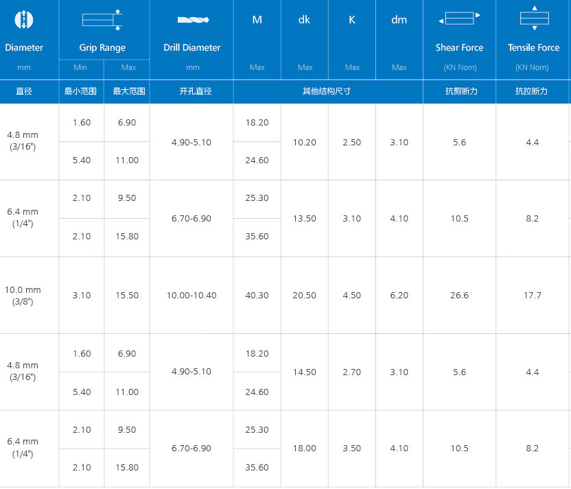
Task: Click the 最大范围 header cell
Action: 128,91
